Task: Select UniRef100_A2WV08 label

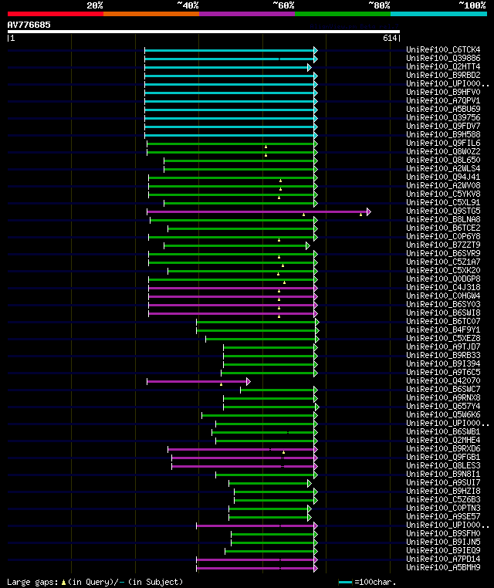Action: coord(443,186)
